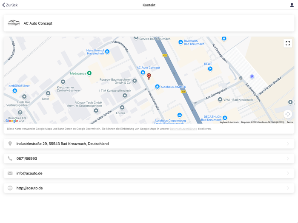Click the phone handset icon

pos(10,158)
